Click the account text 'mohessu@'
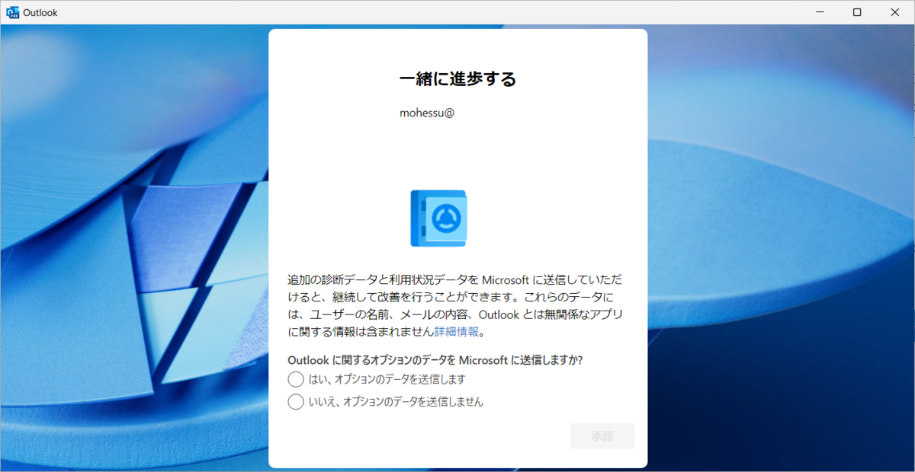The height and width of the screenshot is (472, 915). point(427,113)
